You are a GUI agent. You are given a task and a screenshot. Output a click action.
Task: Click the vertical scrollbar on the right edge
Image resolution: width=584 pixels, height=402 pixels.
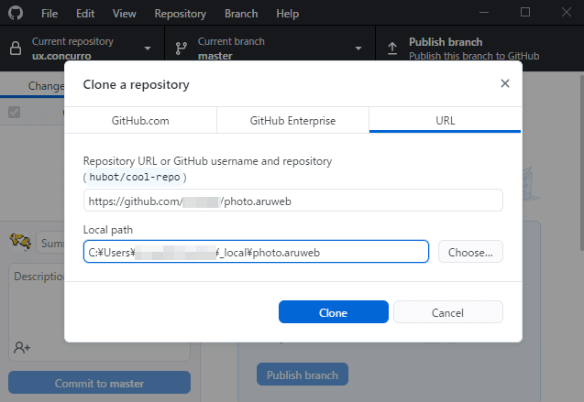coord(581,162)
